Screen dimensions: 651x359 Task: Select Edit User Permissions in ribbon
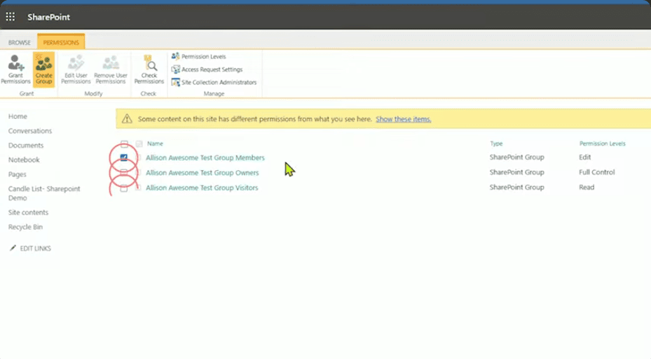click(76, 69)
